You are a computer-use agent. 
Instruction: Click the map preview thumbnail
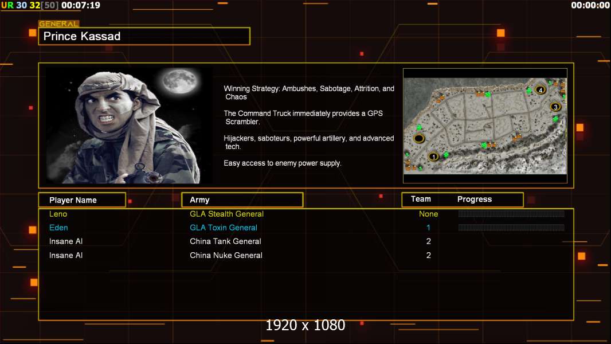pyautogui.click(x=485, y=126)
